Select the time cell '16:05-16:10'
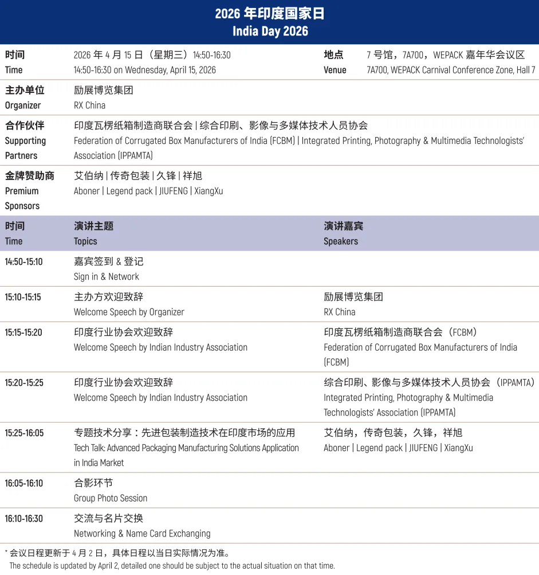 pyautogui.click(x=24, y=483)
